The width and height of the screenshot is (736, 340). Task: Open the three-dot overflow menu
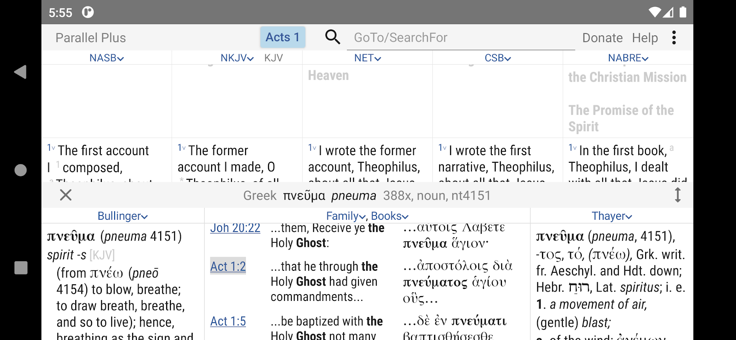click(674, 37)
